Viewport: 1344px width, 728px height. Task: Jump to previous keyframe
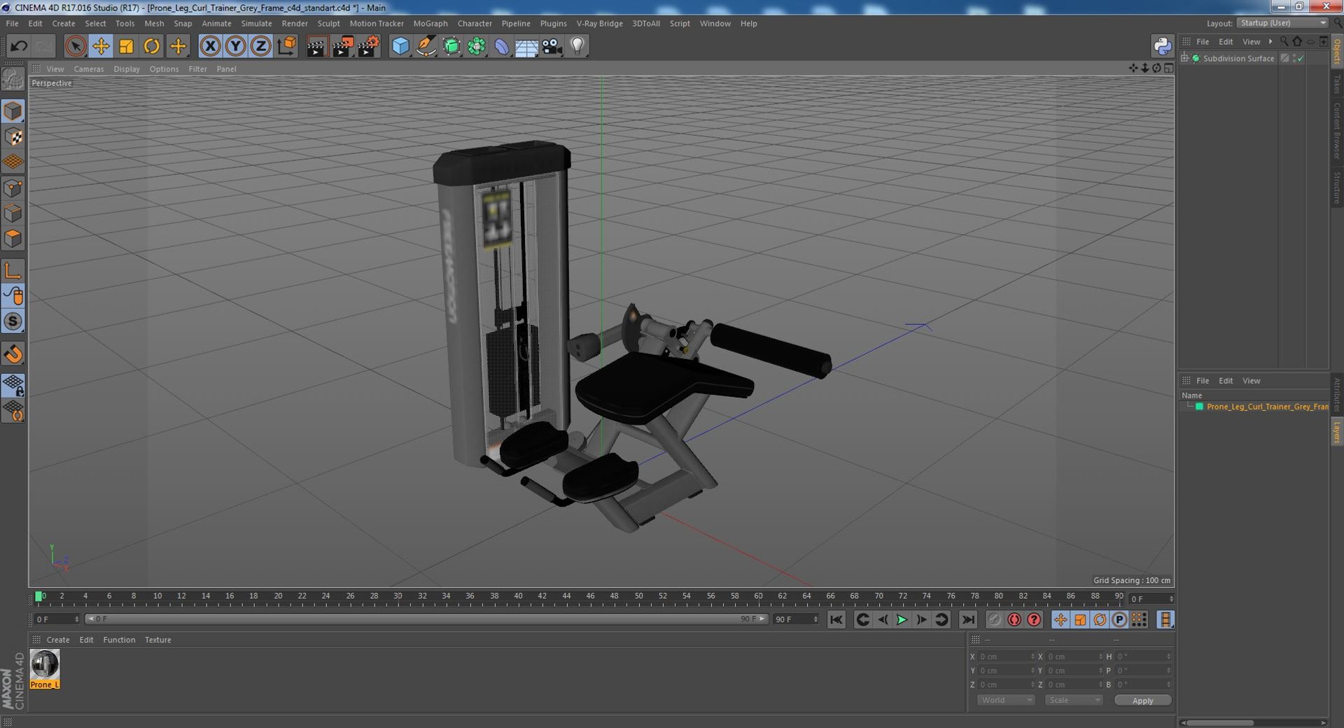coord(862,619)
